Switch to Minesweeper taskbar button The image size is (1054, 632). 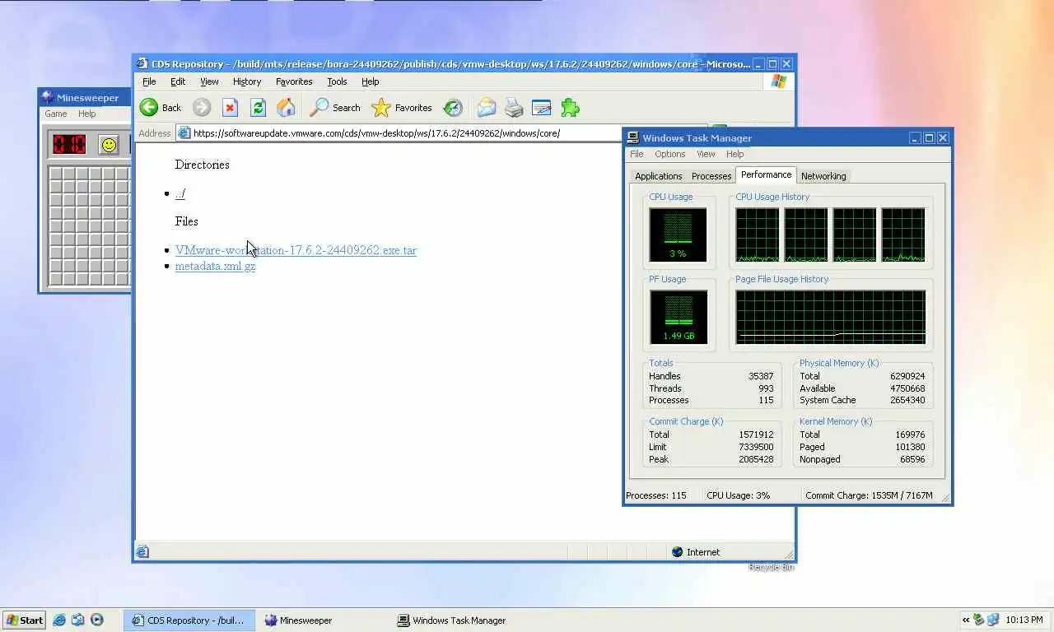point(321,620)
